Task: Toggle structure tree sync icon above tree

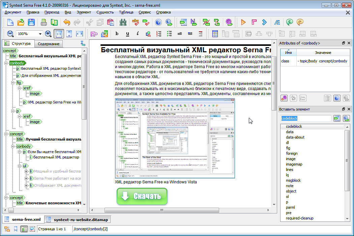Action: pos(83,43)
